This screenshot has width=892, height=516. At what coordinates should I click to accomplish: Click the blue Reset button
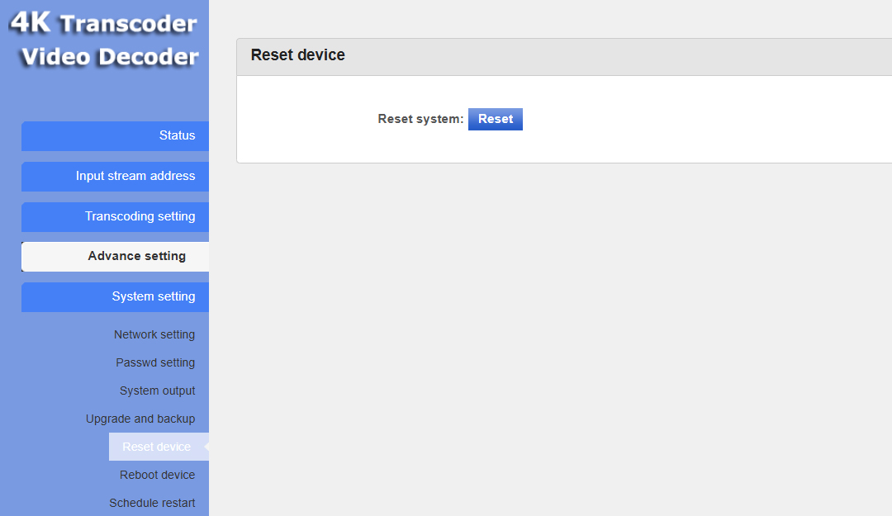click(x=496, y=119)
